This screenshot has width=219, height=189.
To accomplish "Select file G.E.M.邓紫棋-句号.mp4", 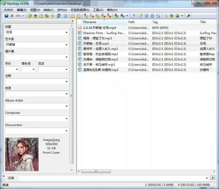I will pyautogui.click(x=100, y=28).
